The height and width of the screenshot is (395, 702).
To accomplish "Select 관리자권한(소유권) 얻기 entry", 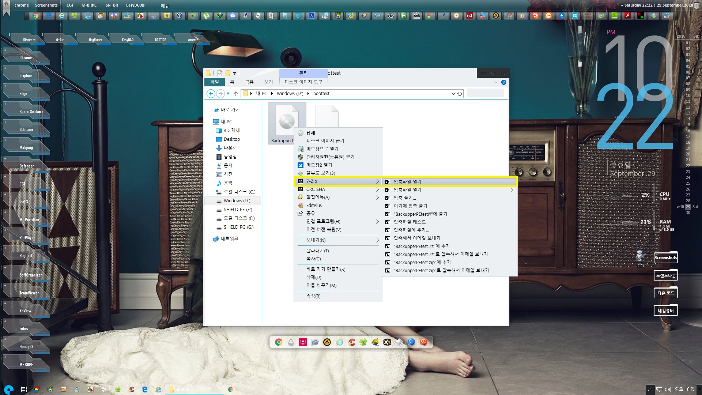I will (x=338, y=157).
